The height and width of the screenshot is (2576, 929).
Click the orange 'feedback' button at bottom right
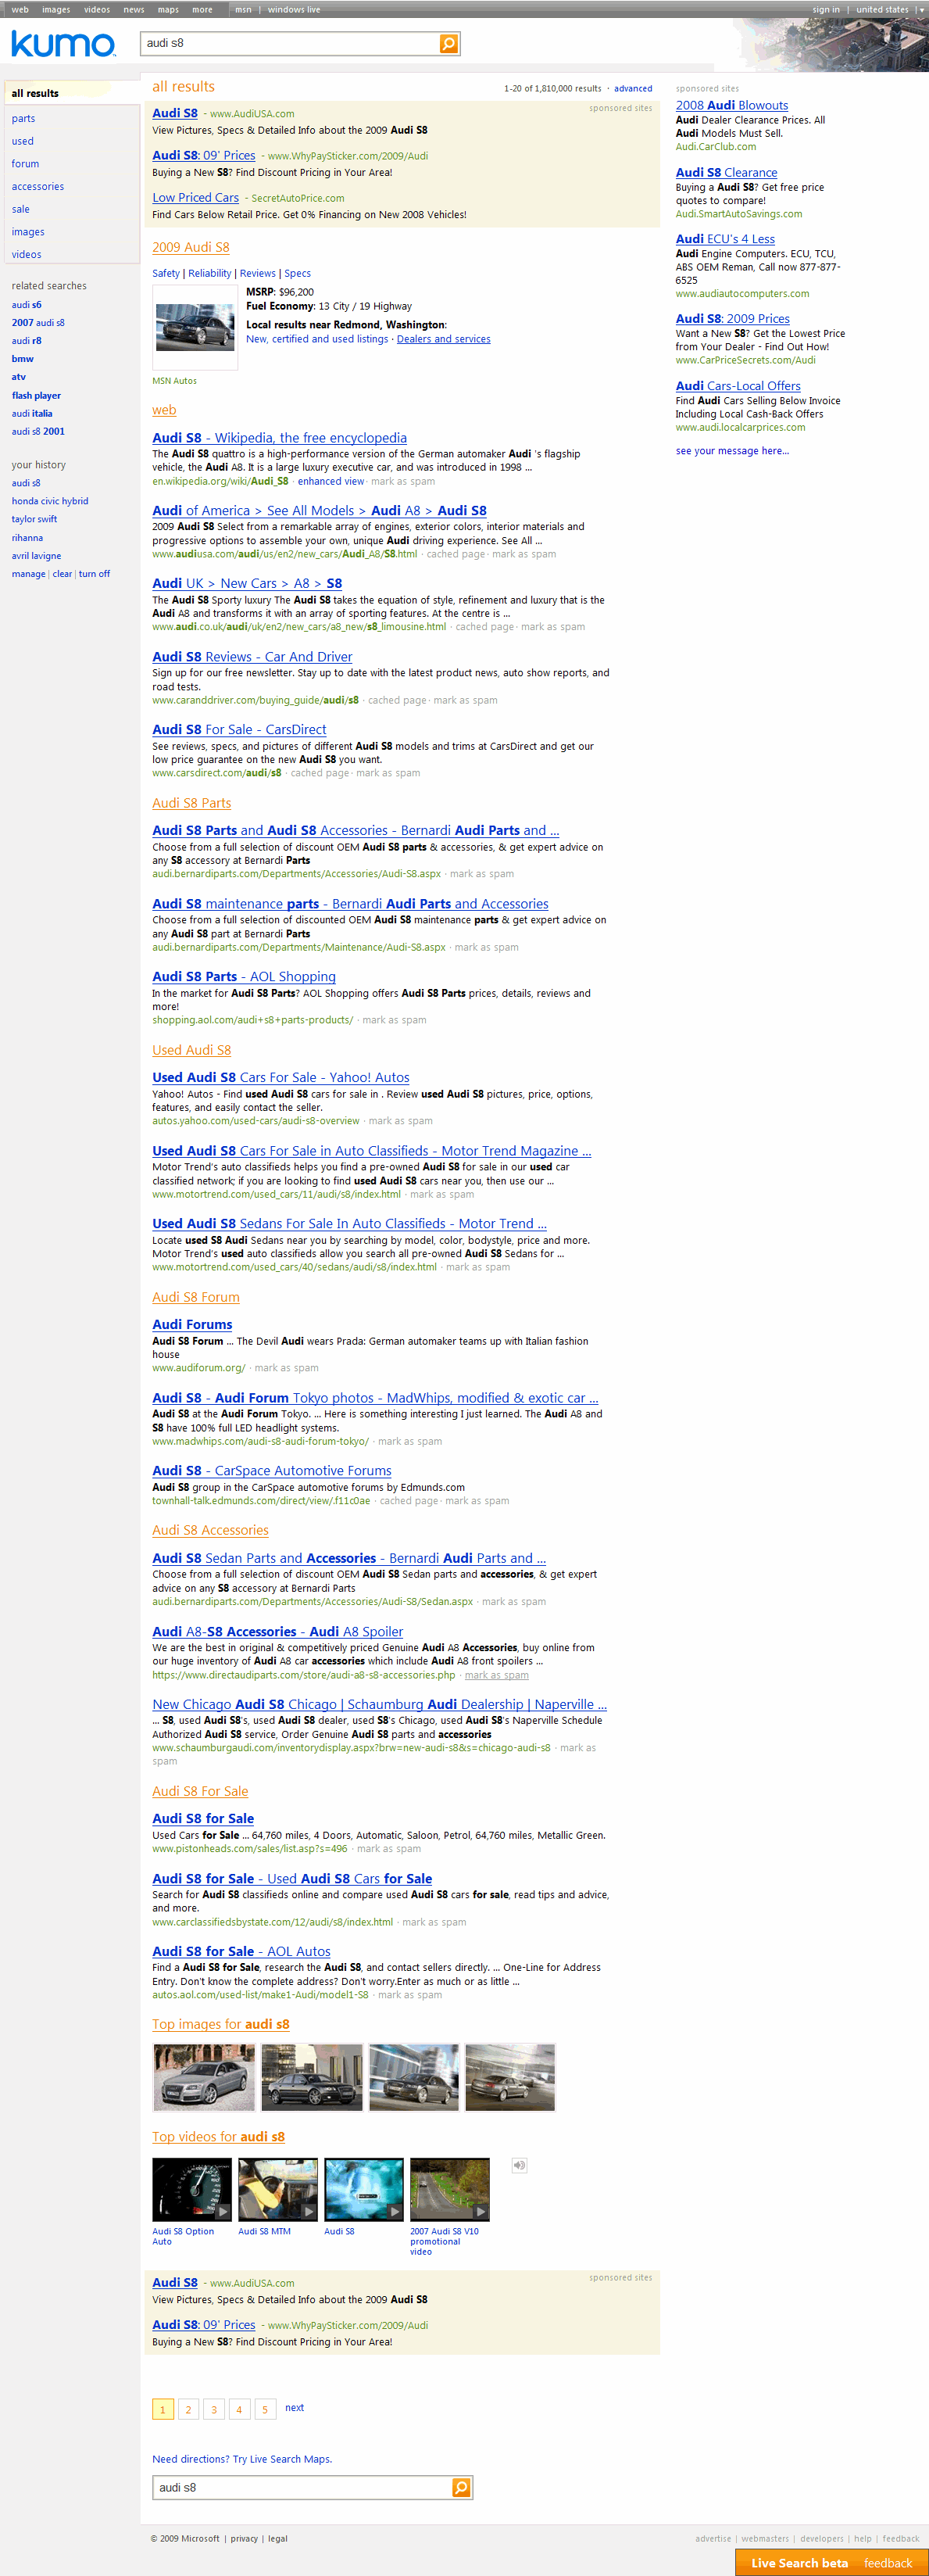coord(888,2563)
